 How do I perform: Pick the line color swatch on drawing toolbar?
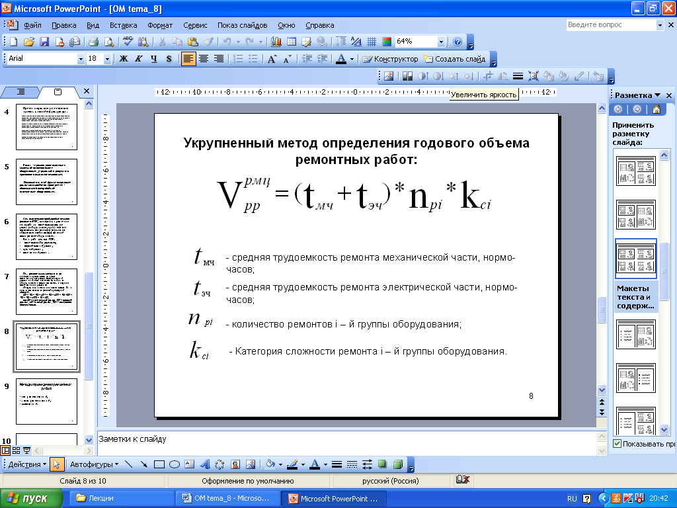(292, 464)
